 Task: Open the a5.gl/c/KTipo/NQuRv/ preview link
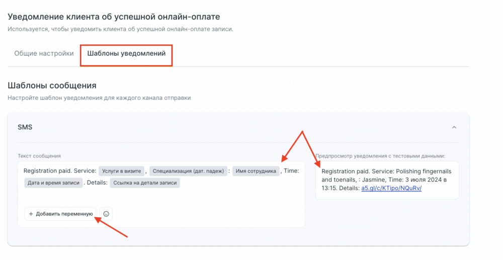(x=391, y=188)
